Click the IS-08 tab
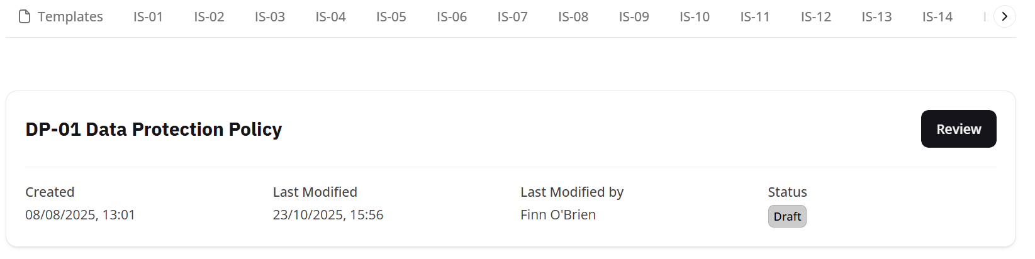The width and height of the screenshot is (1035, 259). coord(573,17)
